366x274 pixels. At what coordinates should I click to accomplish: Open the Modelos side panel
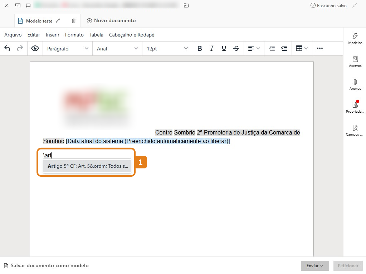355,39
